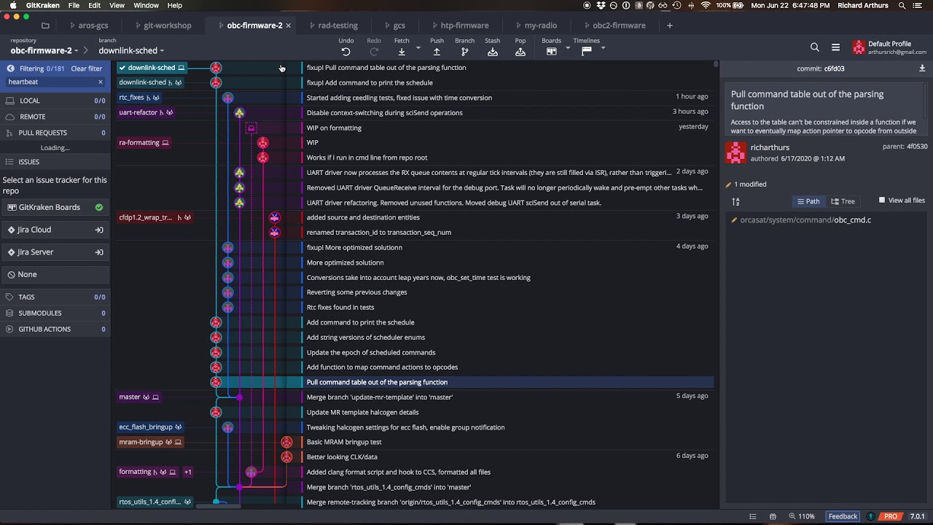Switch to the git-workshop tab
This screenshot has height=525, width=933.
pos(163,26)
